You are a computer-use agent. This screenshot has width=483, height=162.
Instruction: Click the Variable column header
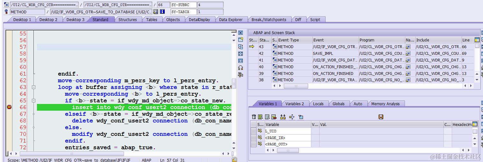(288, 125)
